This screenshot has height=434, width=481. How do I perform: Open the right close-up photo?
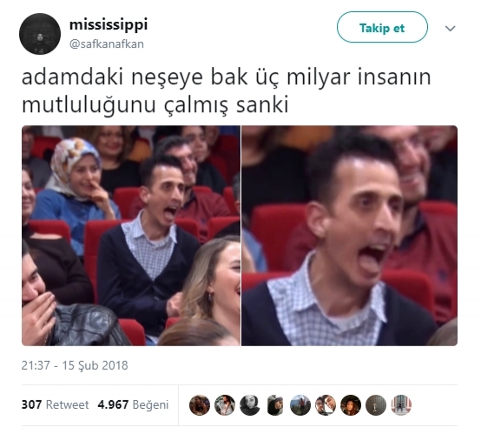(x=349, y=236)
